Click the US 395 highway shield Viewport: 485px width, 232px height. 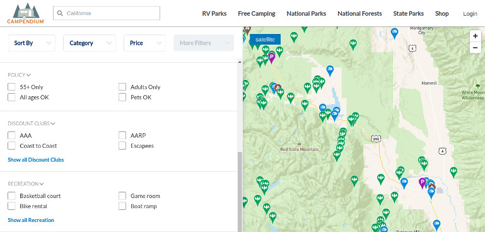click(x=375, y=139)
